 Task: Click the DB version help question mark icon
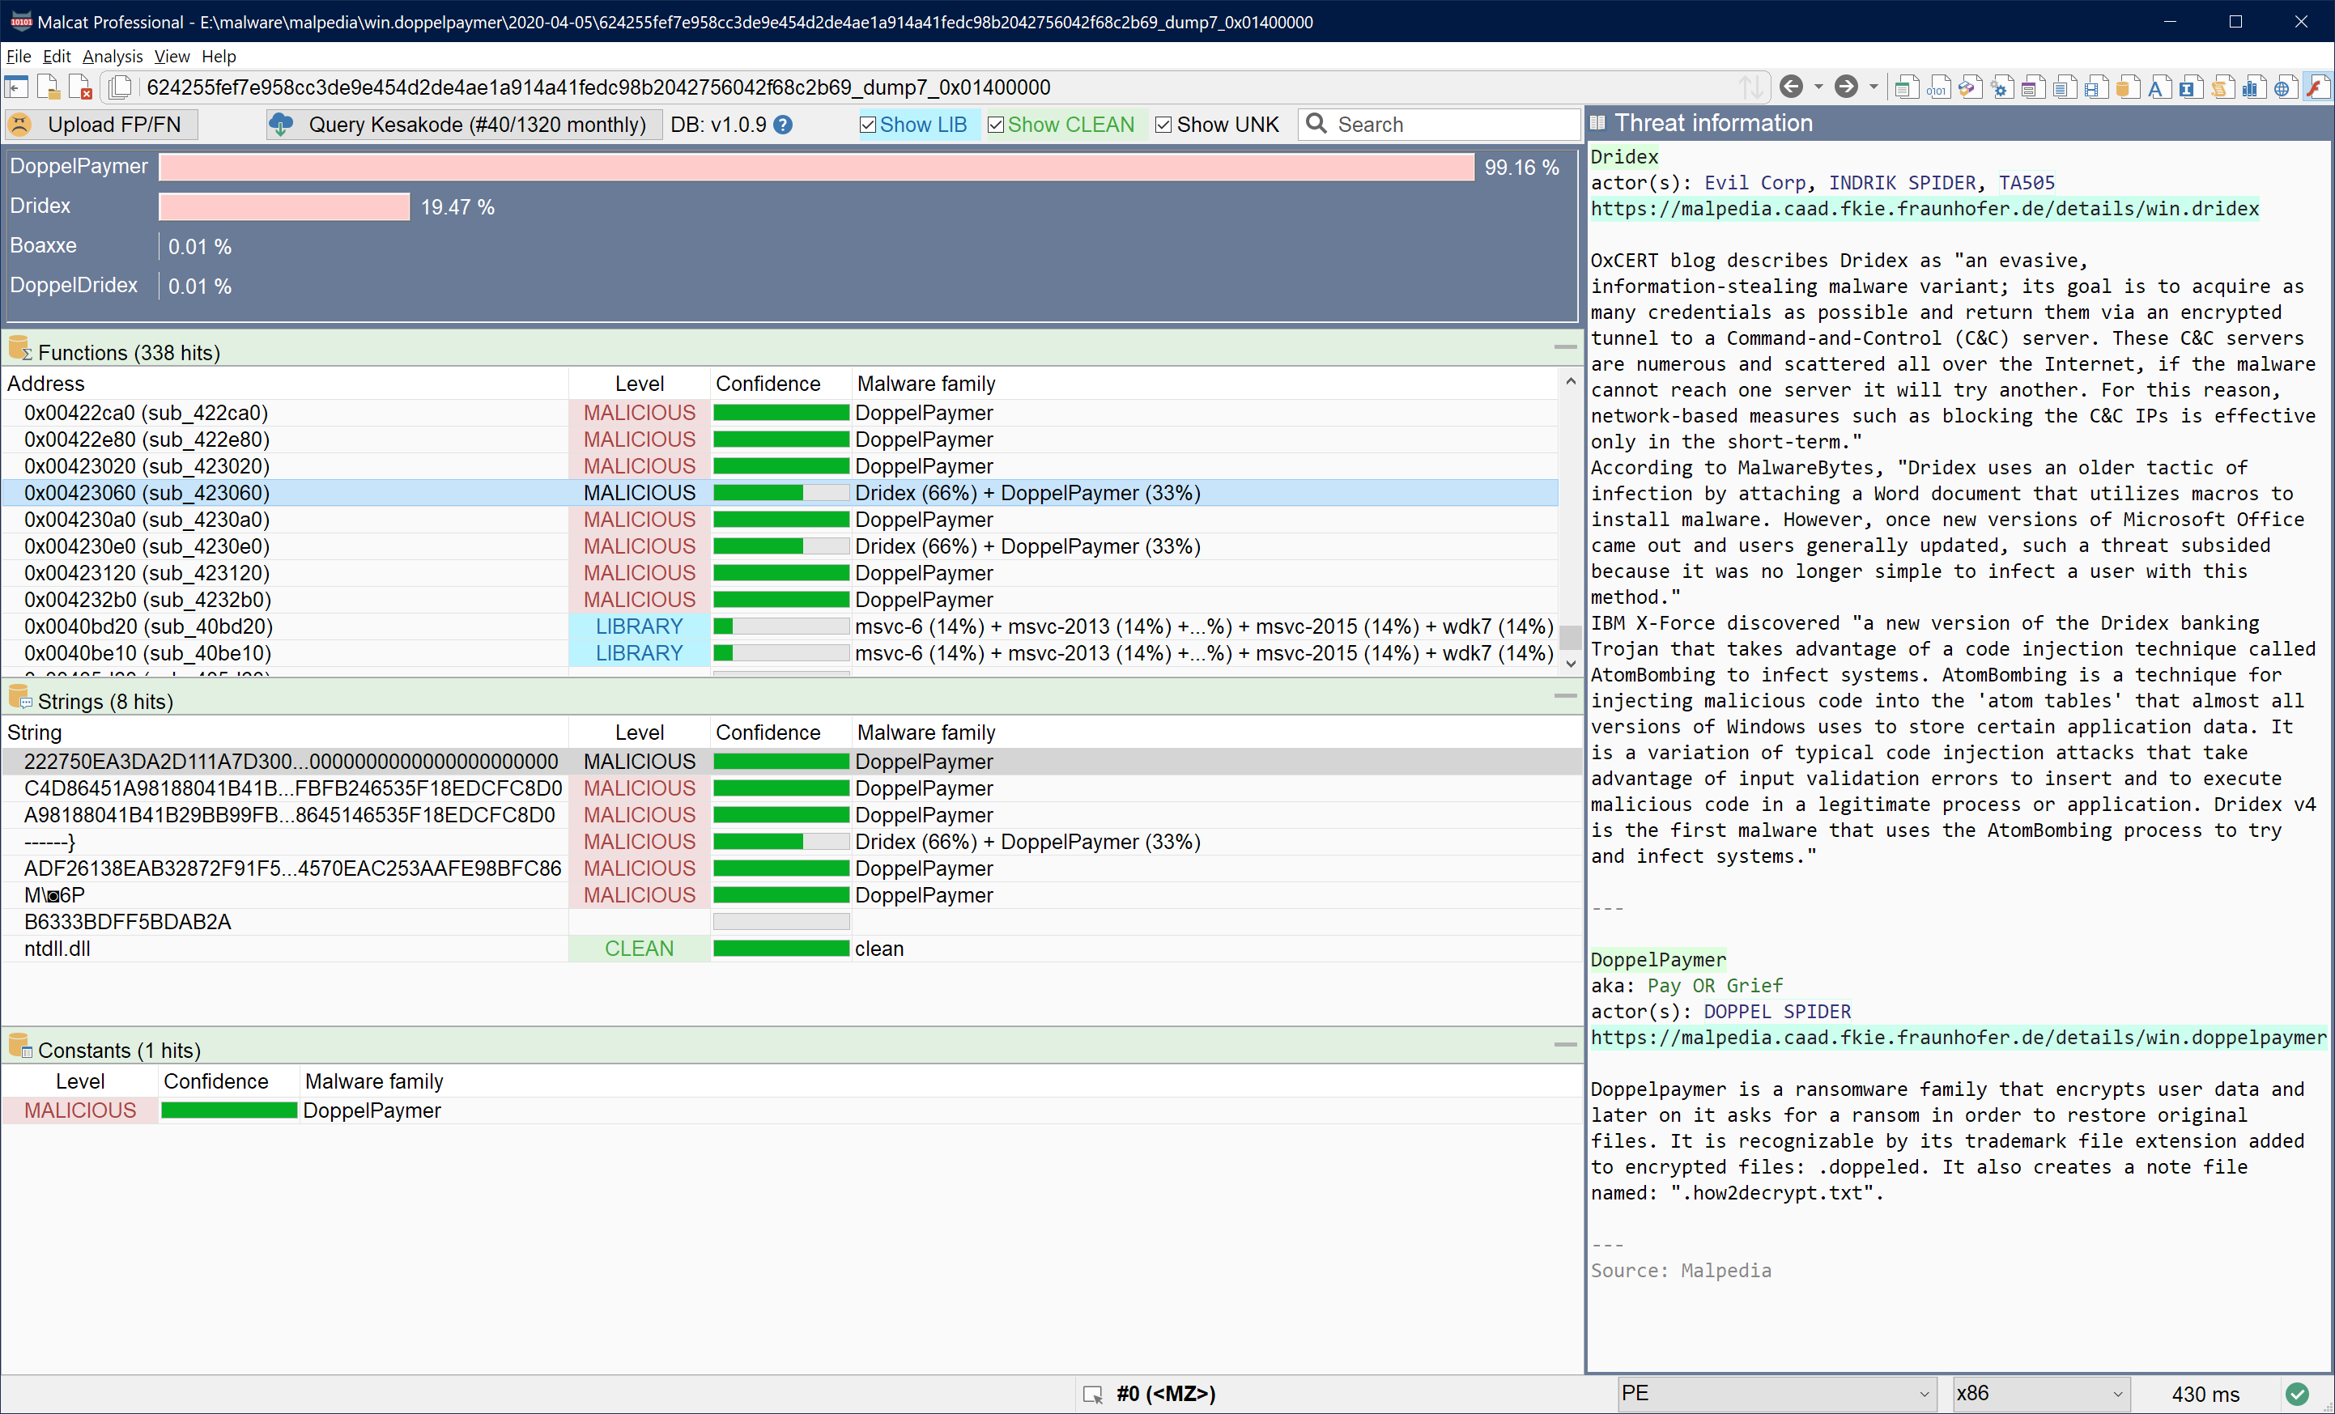point(783,124)
